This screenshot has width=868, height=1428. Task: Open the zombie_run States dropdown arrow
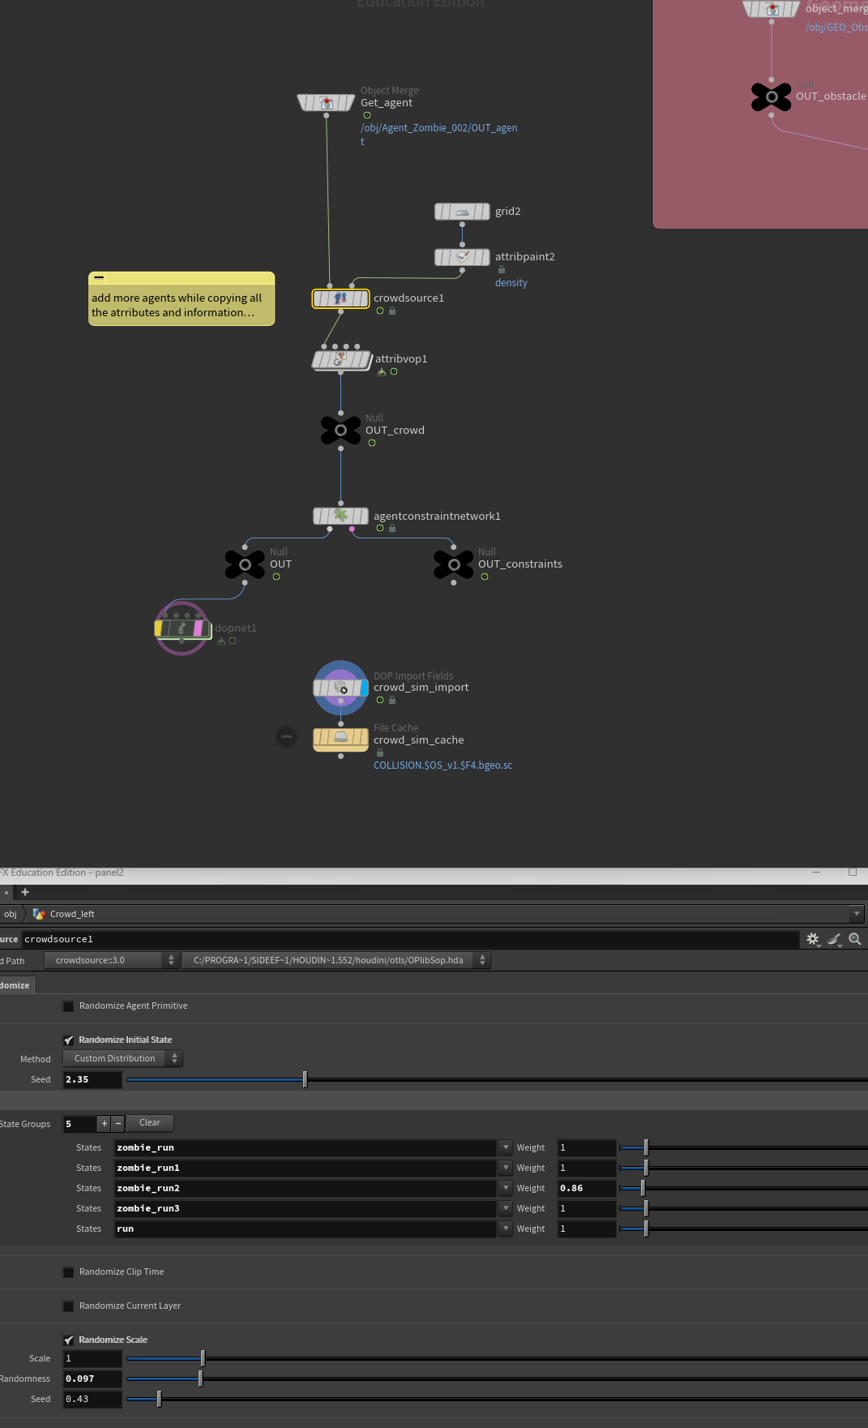pos(506,1147)
